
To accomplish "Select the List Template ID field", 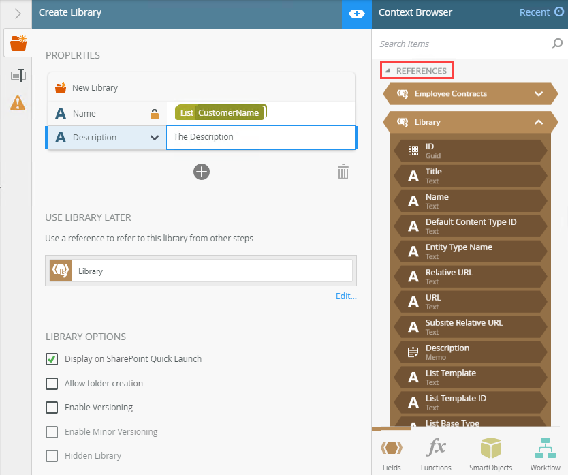I will (x=471, y=403).
